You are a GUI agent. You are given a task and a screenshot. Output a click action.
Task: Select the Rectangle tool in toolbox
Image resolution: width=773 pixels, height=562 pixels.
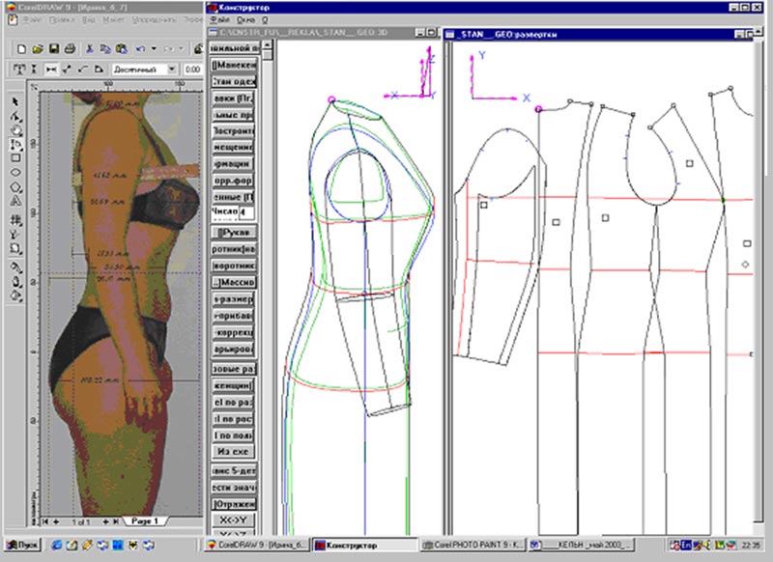click(x=15, y=157)
